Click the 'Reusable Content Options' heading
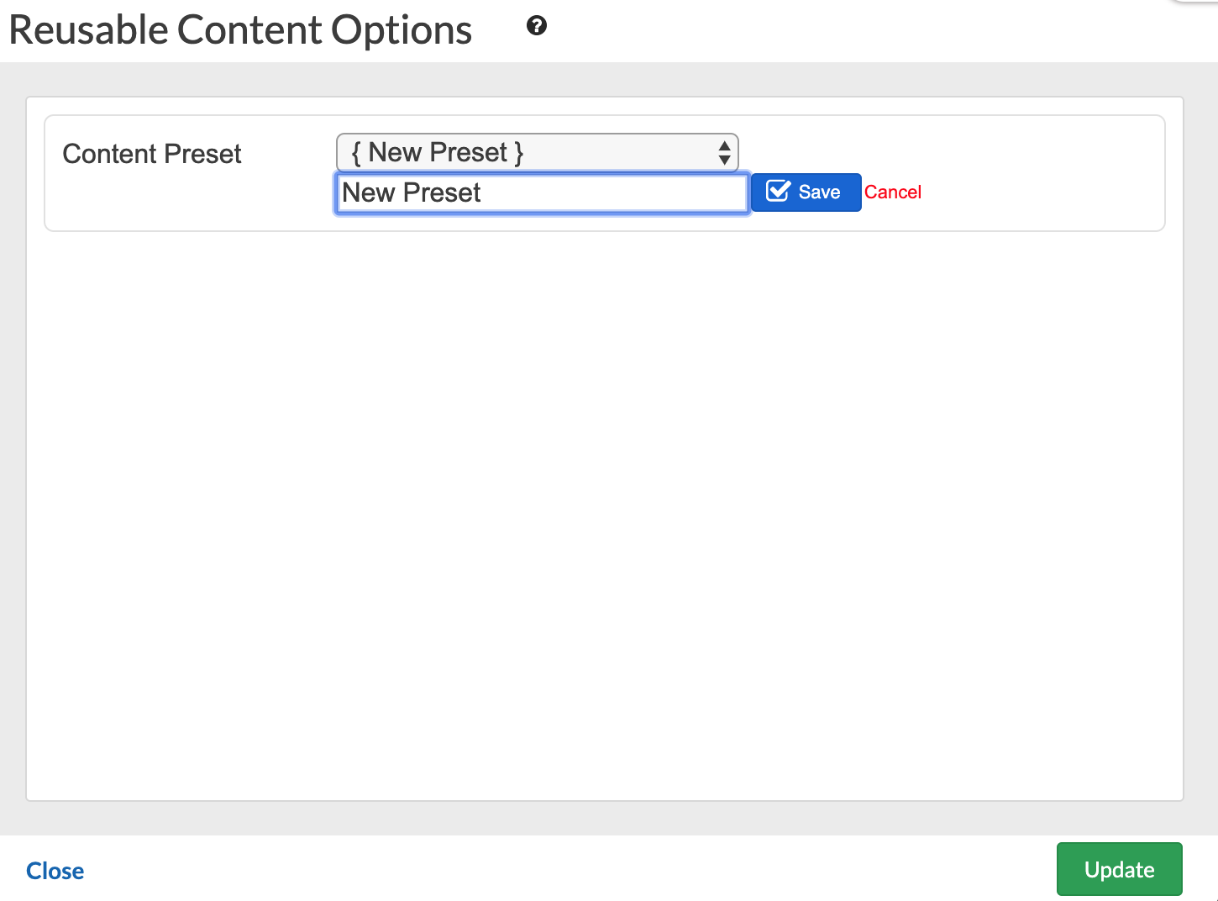1218x901 pixels. (240, 30)
